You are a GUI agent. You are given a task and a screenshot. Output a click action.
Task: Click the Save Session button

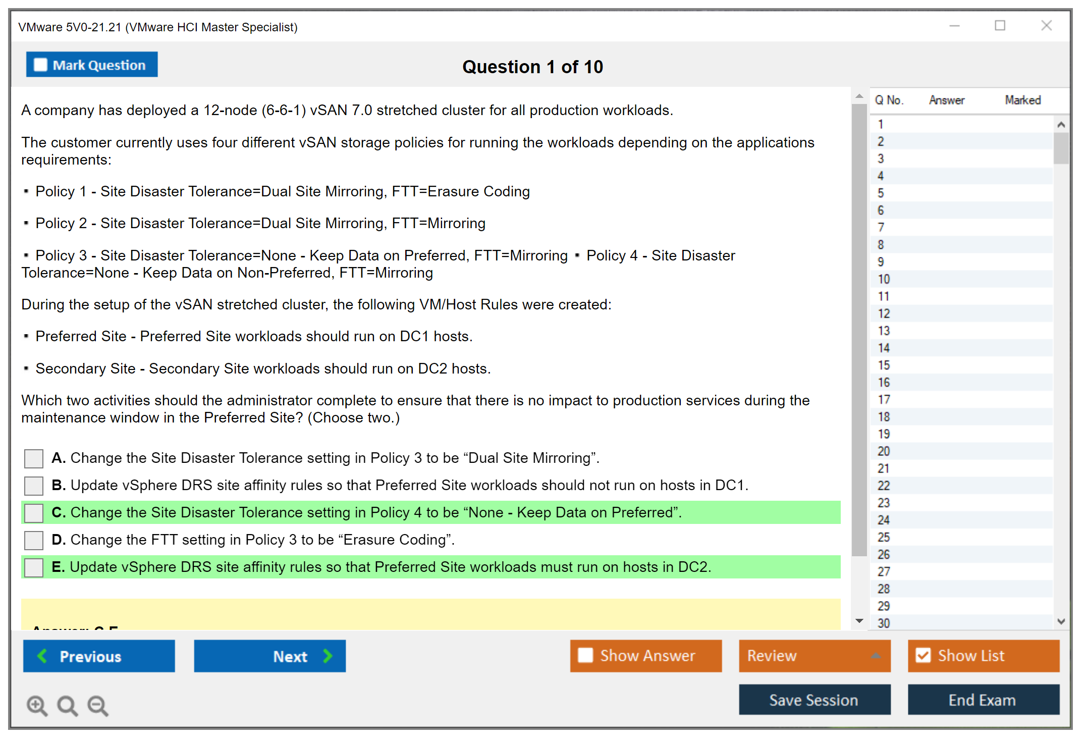pyautogui.click(x=814, y=700)
